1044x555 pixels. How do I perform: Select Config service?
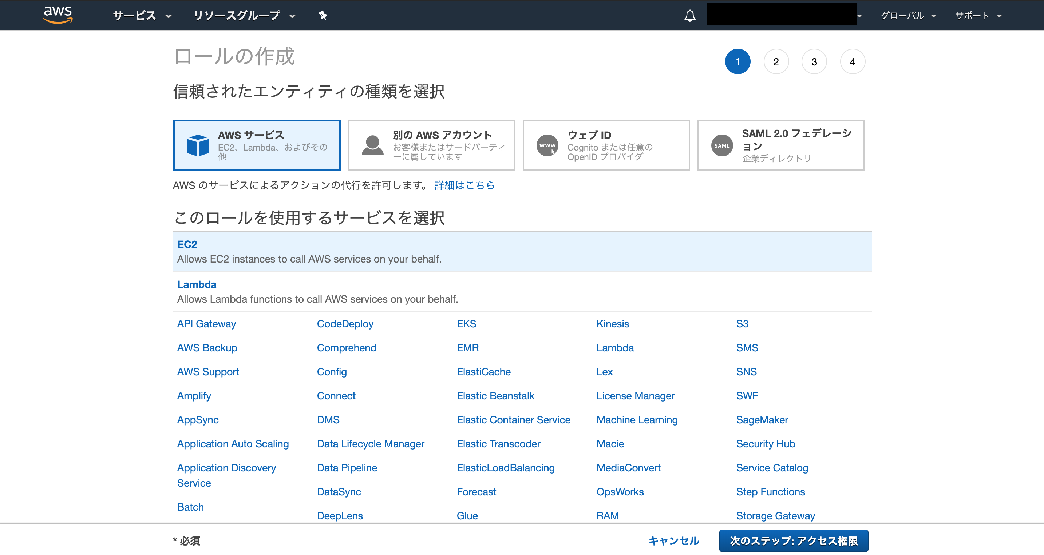pyautogui.click(x=332, y=372)
